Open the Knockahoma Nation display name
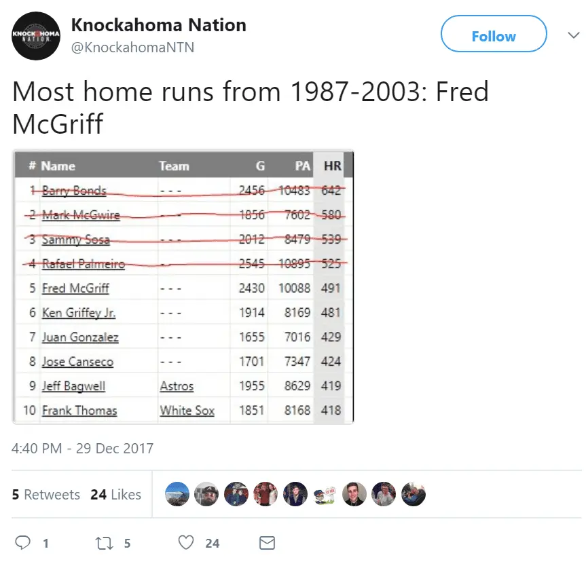Viewport: 586px width, 566px height. tap(158, 26)
